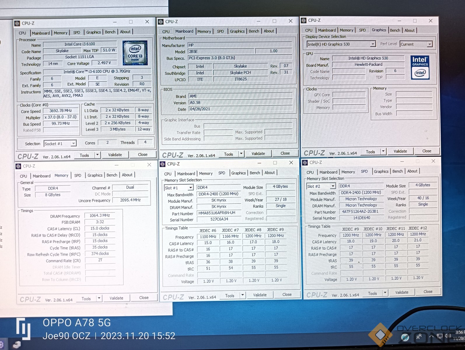The height and width of the screenshot is (350, 465).
Task: Expand Tools dropdown arrow in Slot #2 SPD window
Action: tap(385, 293)
